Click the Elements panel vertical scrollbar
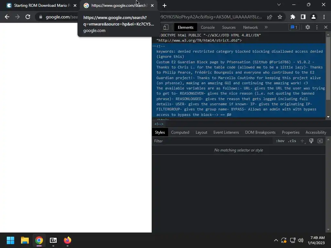Image resolution: width=331 pixels, height=248 pixels. click(x=328, y=68)
